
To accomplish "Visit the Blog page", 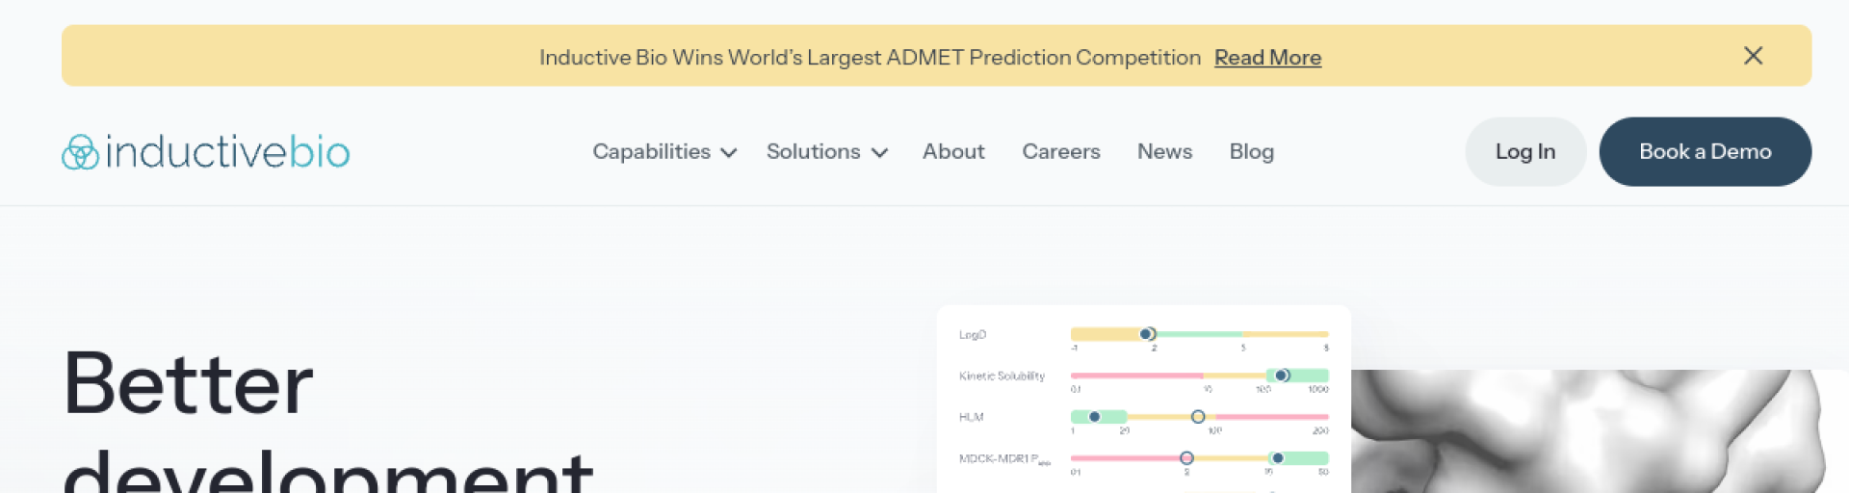I will (x=1251, y=152).
